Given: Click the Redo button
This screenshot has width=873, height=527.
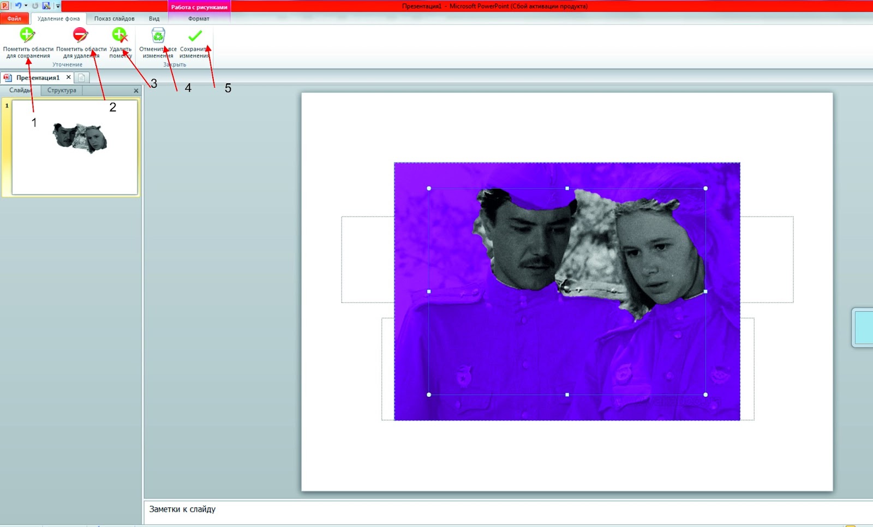Looking at the screenshot, I should [35, 5].
